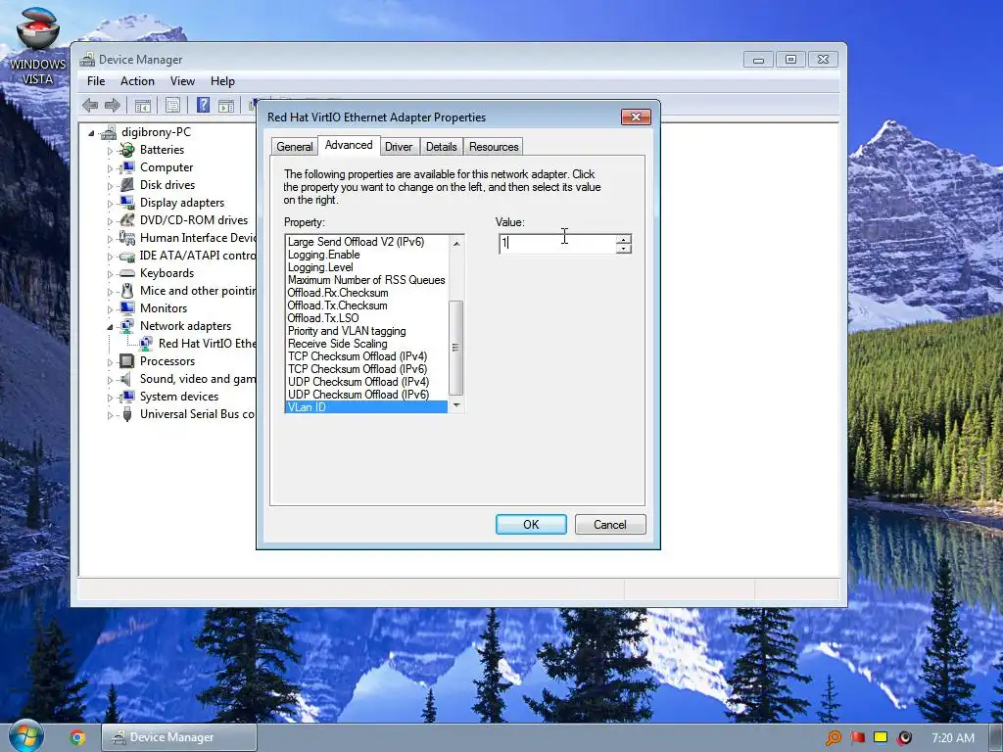1003x752 pixels.
Task: Decrease VLan ID value with down arrow
Action: click(624, 248)
